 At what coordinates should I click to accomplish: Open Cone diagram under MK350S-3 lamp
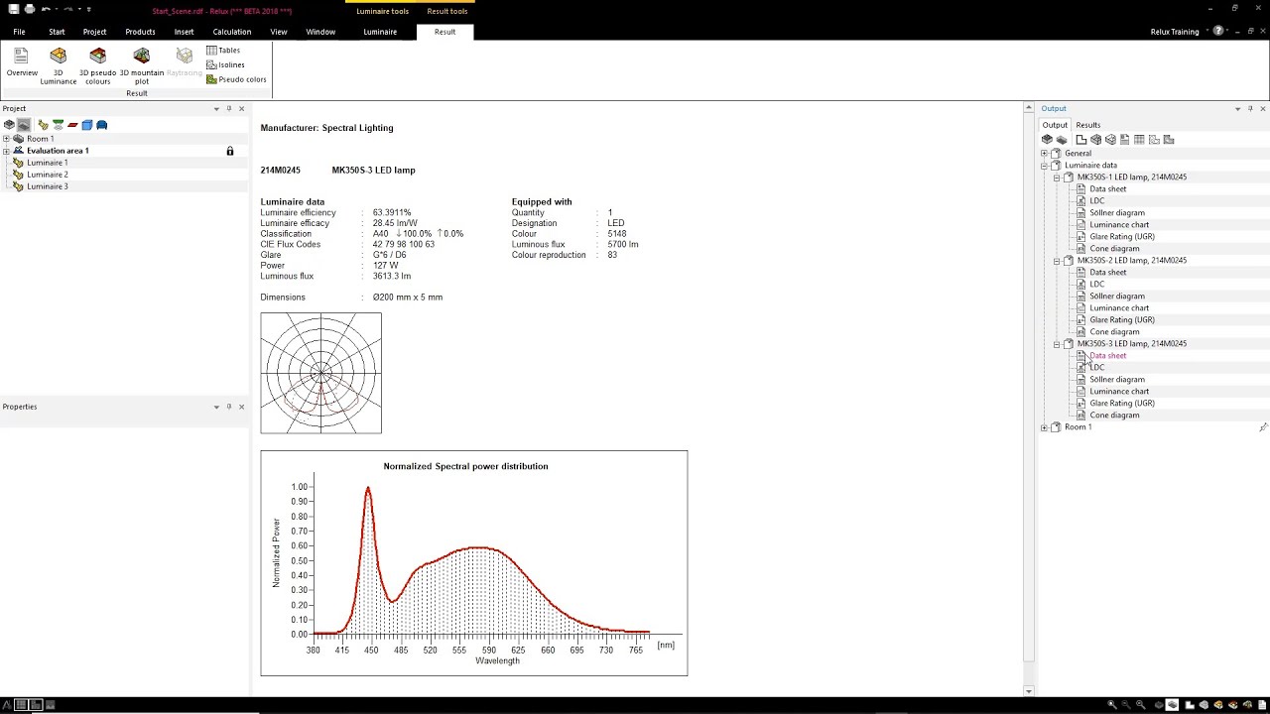click(1114, 416)
